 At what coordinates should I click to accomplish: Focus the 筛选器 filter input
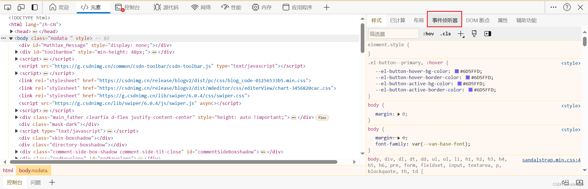(x=393, y=34)
